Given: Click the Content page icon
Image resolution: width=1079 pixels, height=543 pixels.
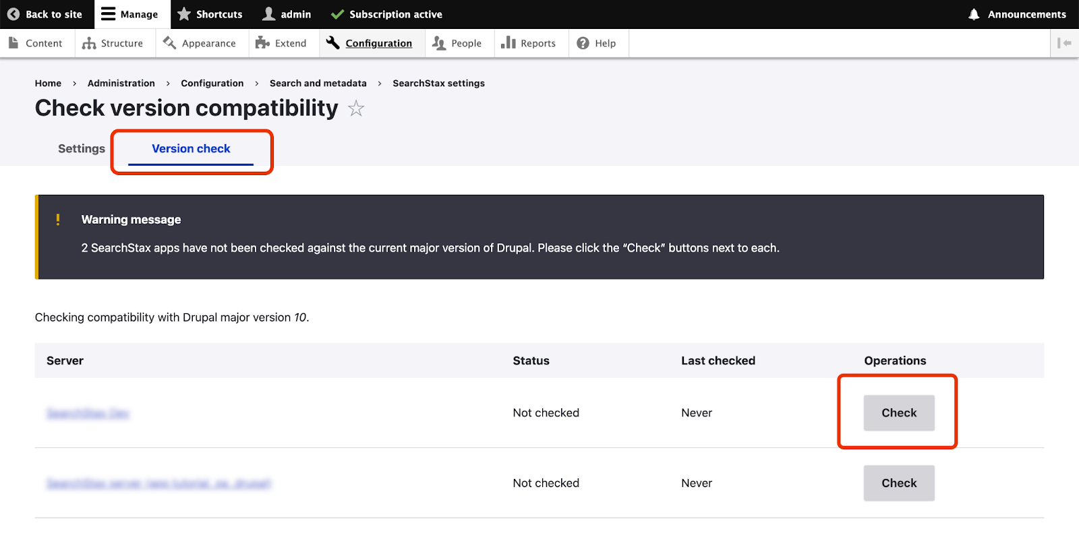Looking at the screenshot, I should (13, 43).
